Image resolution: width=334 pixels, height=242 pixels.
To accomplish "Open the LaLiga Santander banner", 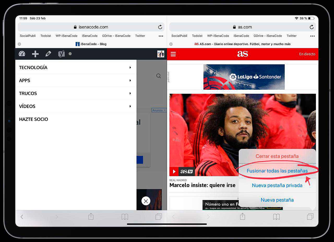I will pos(244,77).
